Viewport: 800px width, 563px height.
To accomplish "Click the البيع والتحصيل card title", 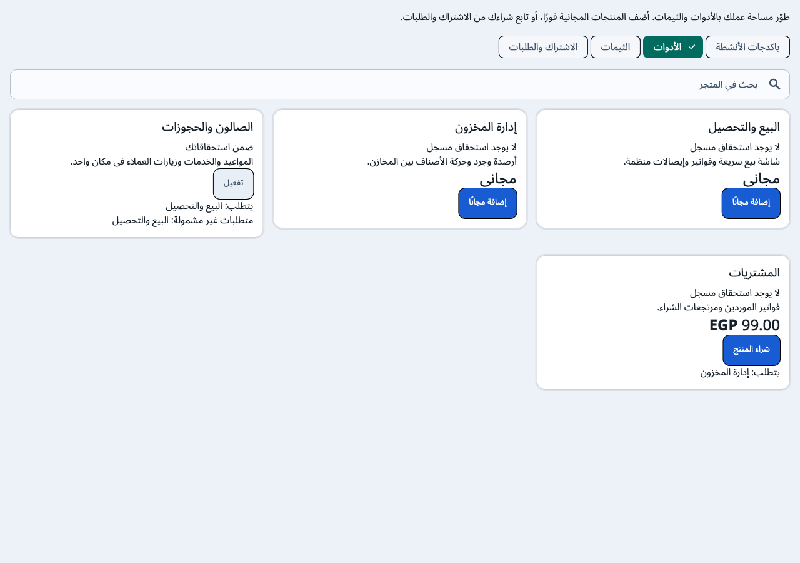I will pyautogui.click(x=744, y=127).
